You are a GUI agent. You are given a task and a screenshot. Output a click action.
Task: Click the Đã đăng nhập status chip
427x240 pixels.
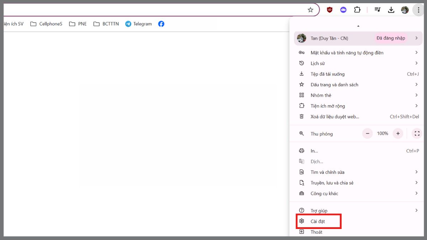(391, 38)
